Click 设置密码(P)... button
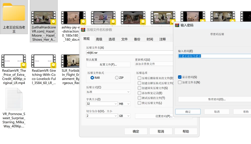The image size is (251, 144). coord(164,116)
